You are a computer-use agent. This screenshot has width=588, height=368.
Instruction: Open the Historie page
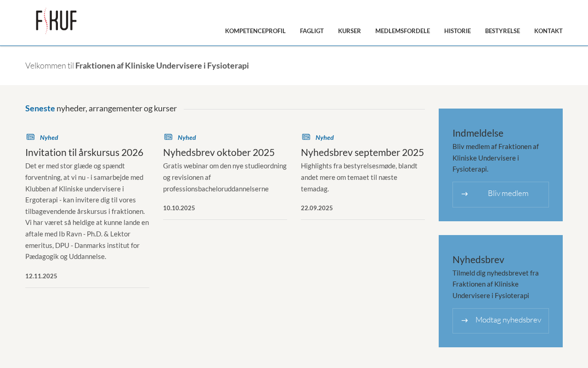point(457,31)
